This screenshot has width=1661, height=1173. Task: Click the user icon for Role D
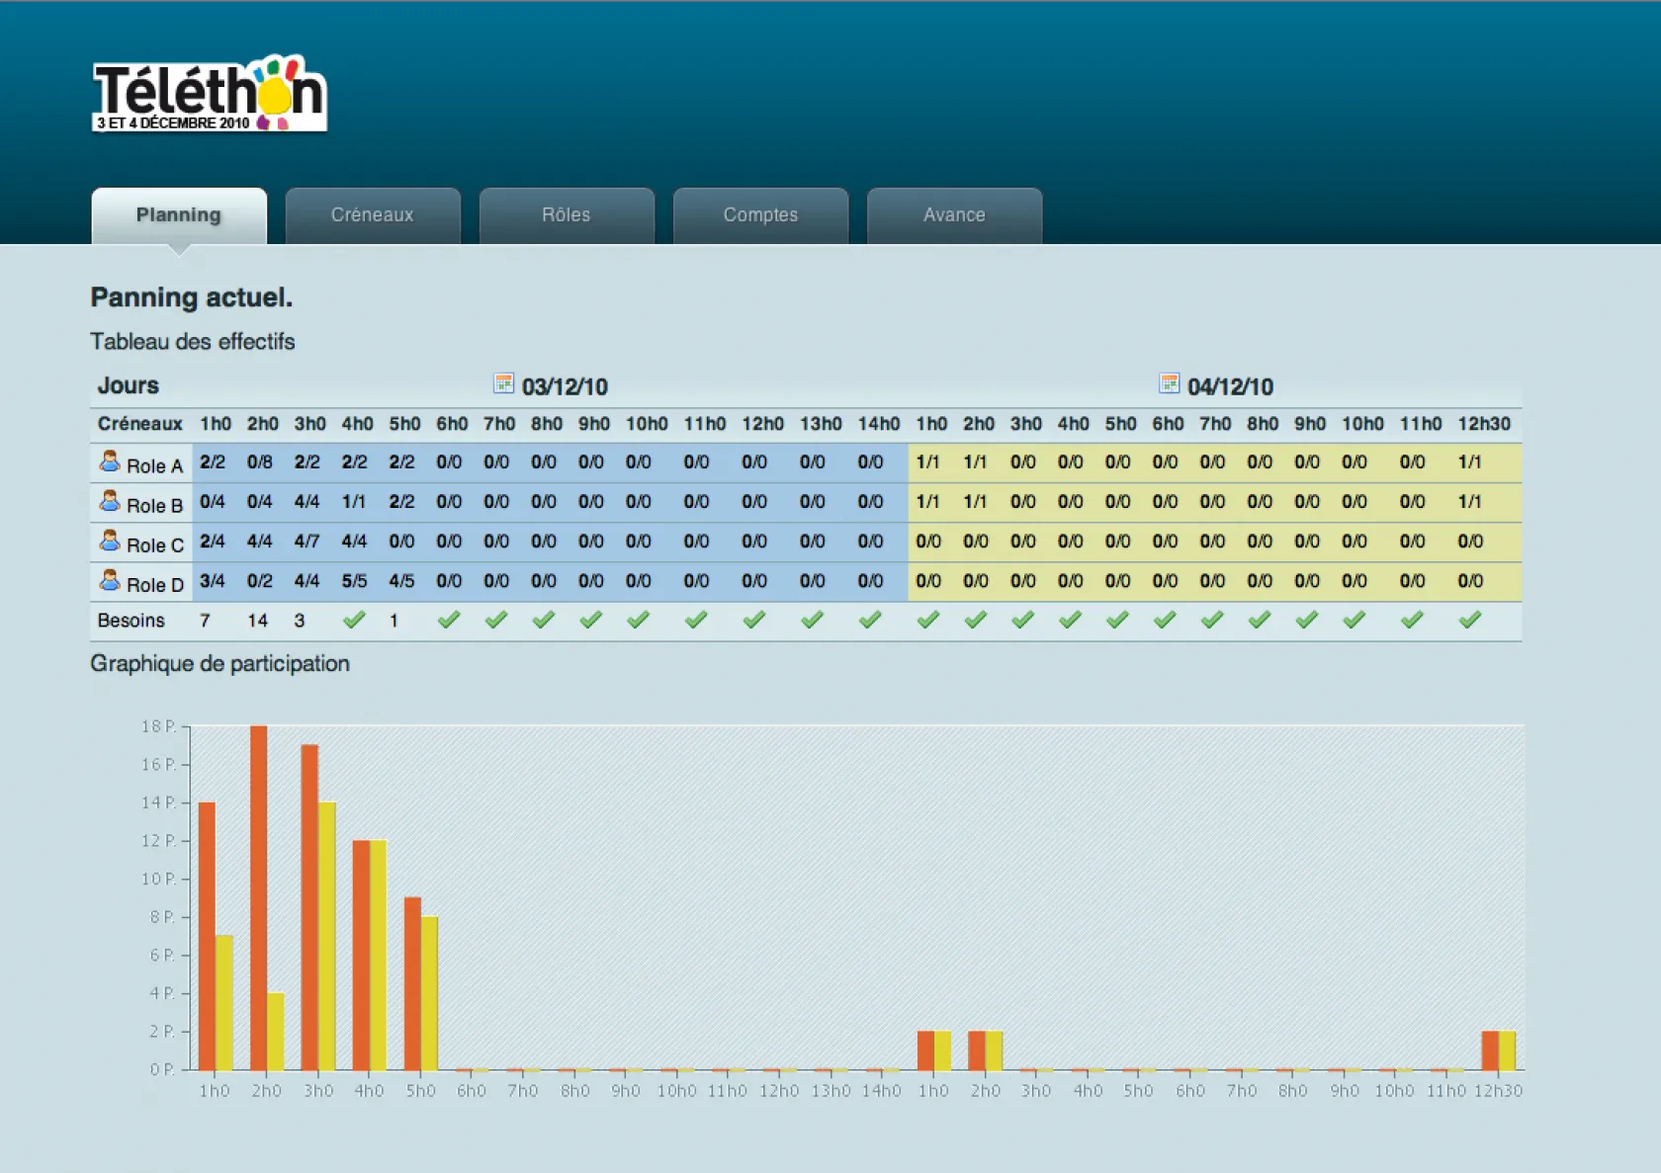[x=110, y=581]
